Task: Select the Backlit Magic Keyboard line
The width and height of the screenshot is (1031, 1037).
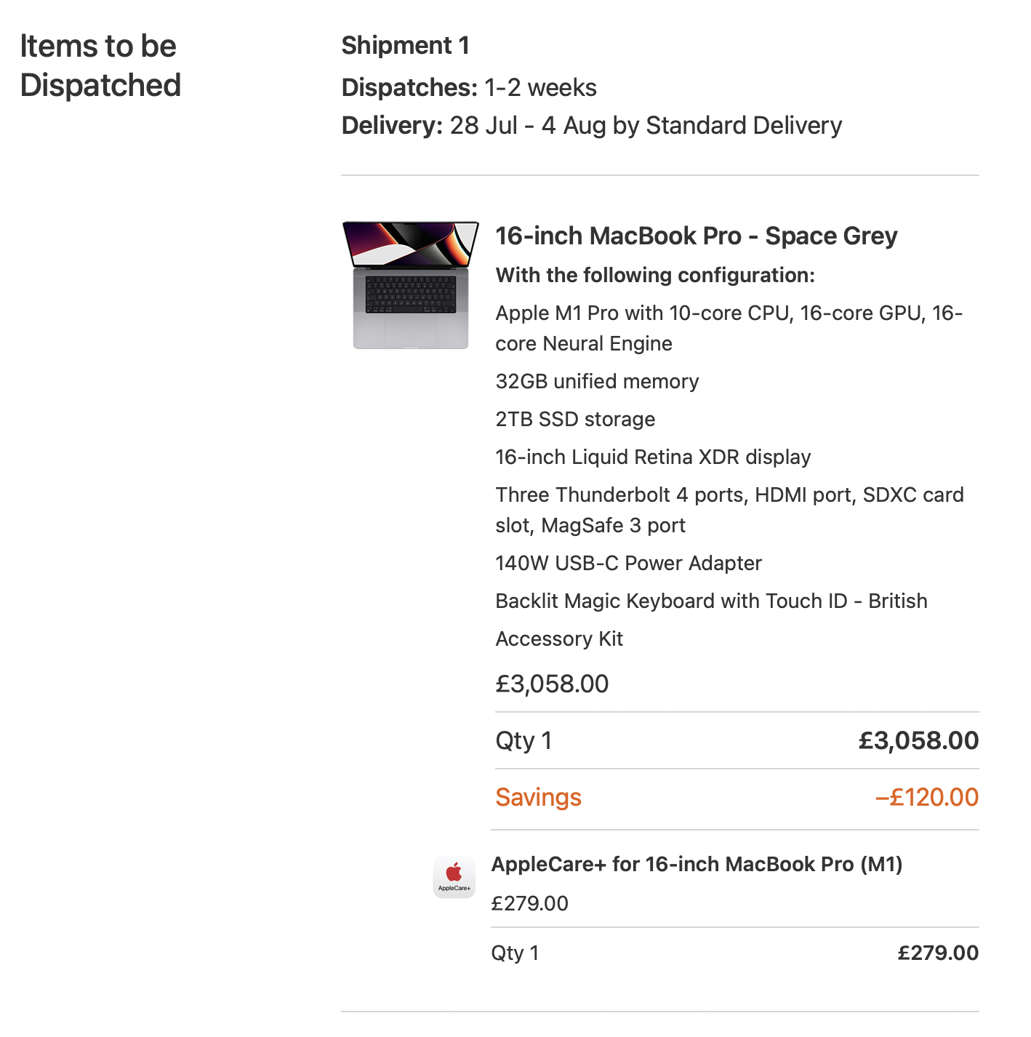Action: tap(711, 601)
